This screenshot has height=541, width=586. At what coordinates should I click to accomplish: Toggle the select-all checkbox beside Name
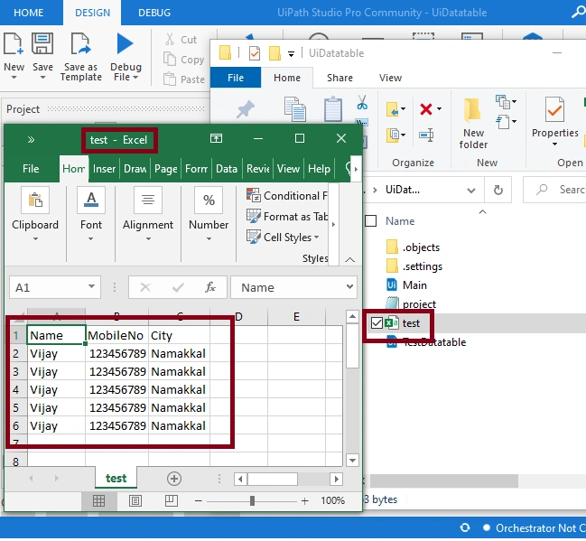370,221
